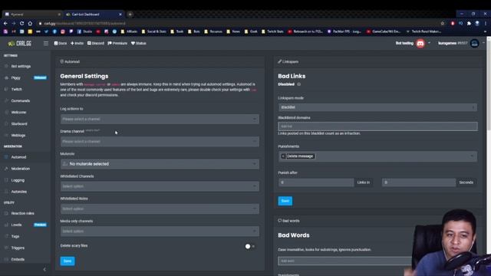Open the Whitelisted Channels dropdown
Image resolution: width=491 pixels, height=276 pixels.
[160, 186]
